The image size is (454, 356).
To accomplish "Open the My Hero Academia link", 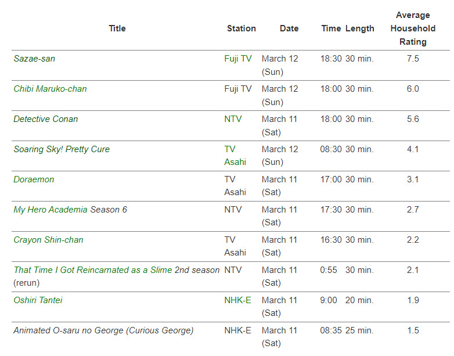I will click(51, 210).
